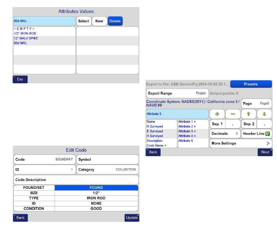Move field up with green up arrow

pos(248,114)
